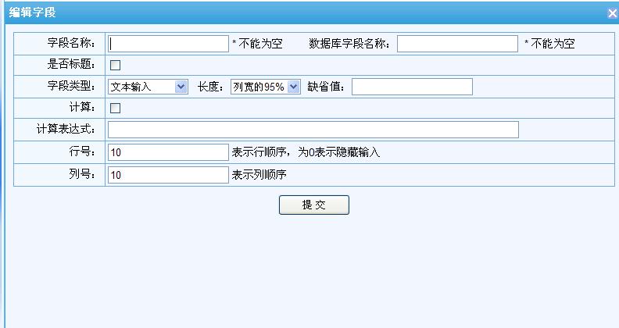Image resolution: width=619 pixels, height=328 pixels.
Task: Select the 计算表达式 text field
Action: click(x=313, y=130)
